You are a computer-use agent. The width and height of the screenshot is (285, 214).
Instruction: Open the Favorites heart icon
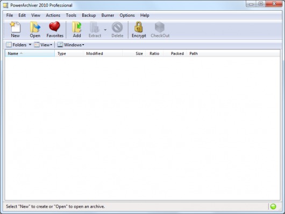tap(54, 26)
